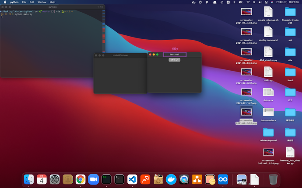Open Finder from the dock
This screenshot has height=188, width=302.
(29, 179)
